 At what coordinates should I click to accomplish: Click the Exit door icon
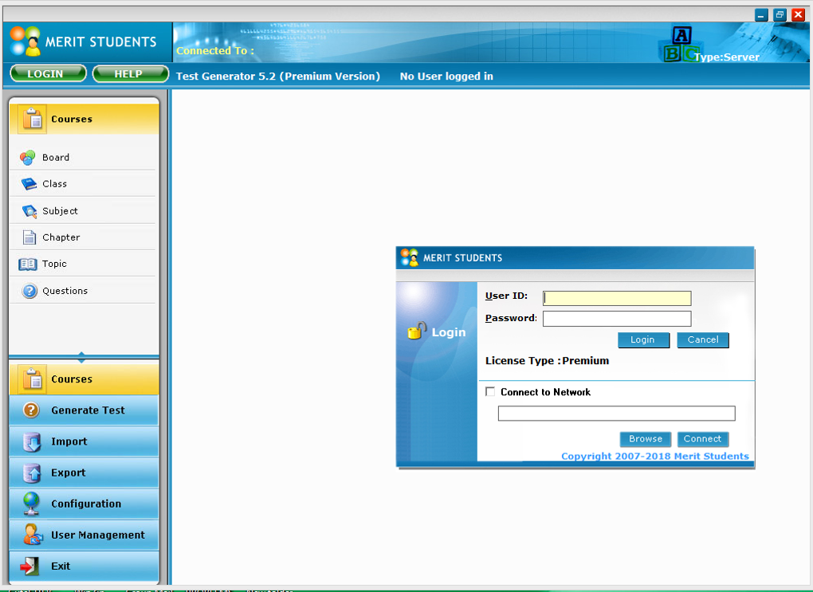pyautogui.click(x=29, y=566)
